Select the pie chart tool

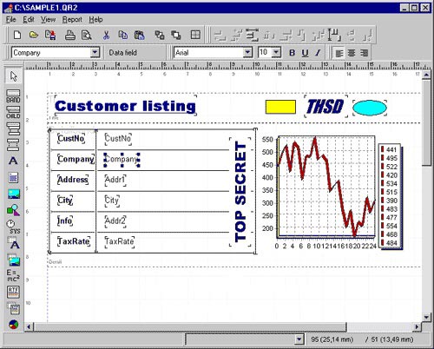(x=13, y=325)
